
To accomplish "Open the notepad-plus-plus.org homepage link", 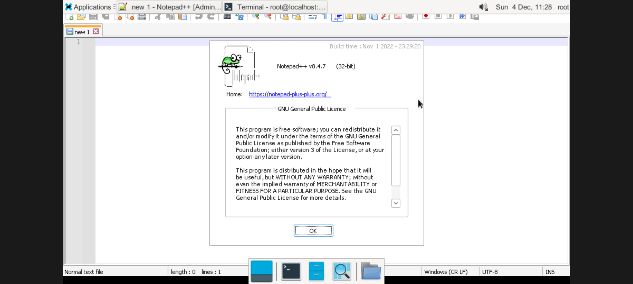I will [289, 94].
